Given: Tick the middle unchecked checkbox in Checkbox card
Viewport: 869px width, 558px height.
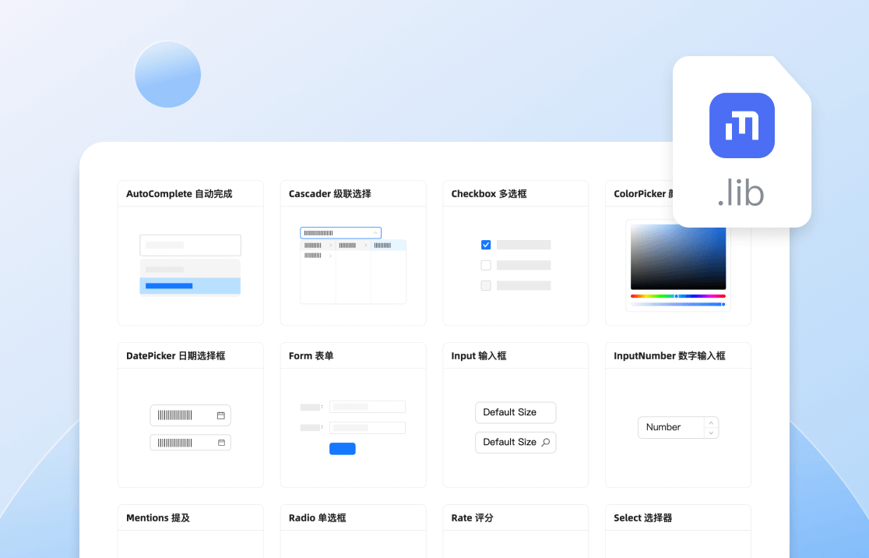Looking at the screenshot, I should click(486, 265).
